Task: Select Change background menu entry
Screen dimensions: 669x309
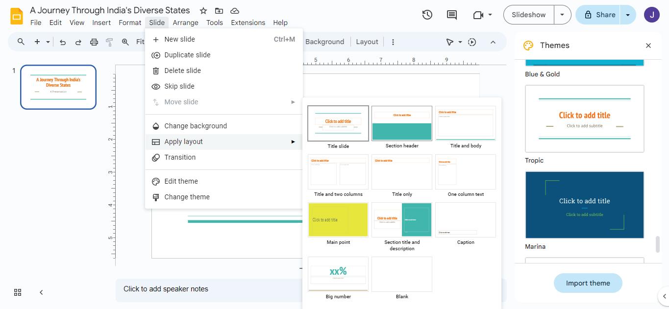Action: click(x=196, y=126)
